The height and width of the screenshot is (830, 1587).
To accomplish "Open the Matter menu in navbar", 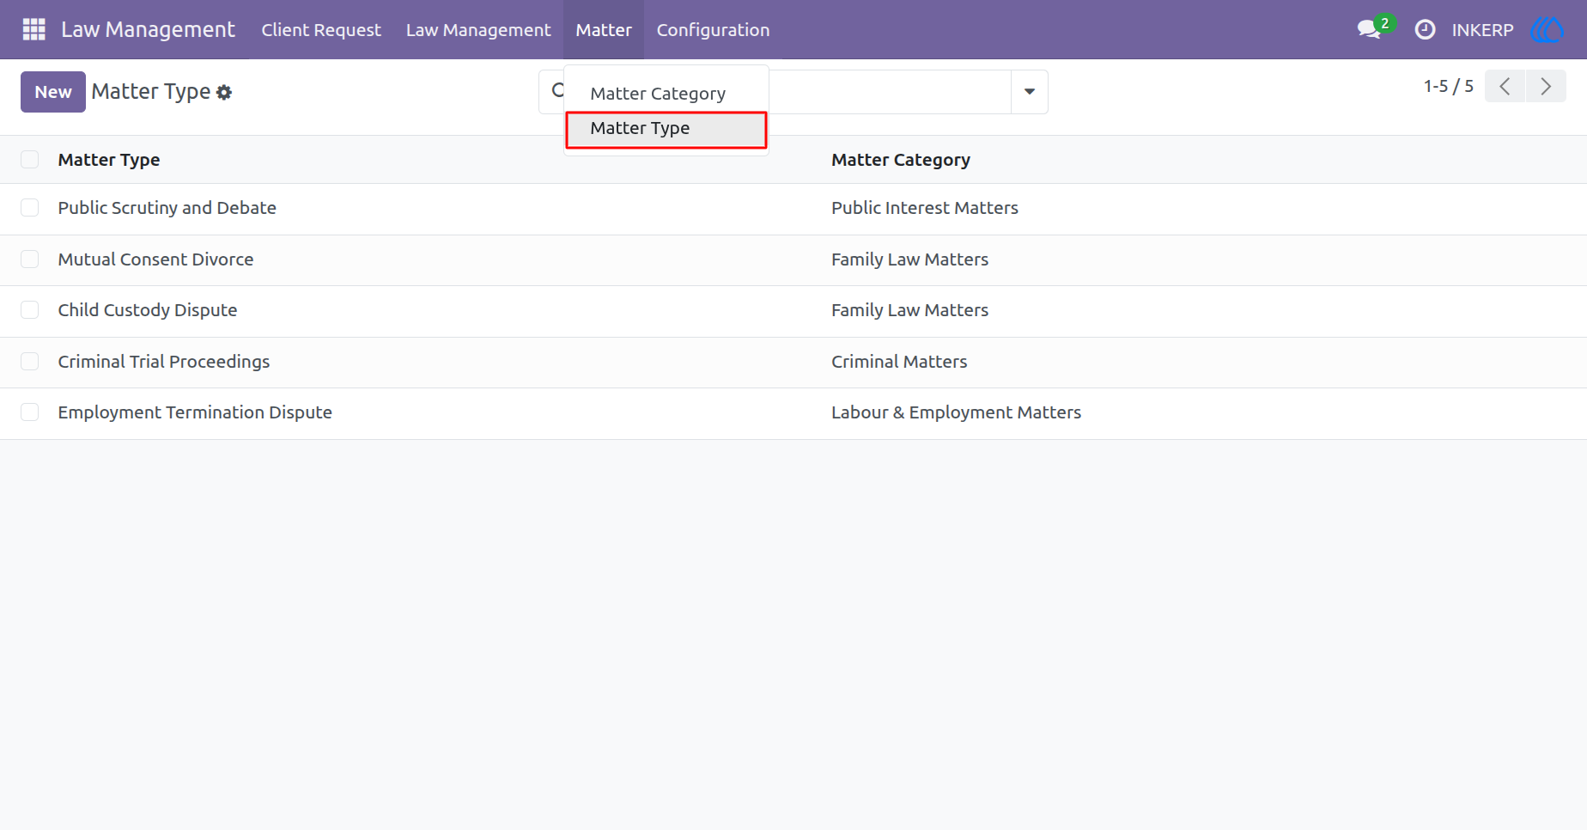I will click(x=604, y=29).
